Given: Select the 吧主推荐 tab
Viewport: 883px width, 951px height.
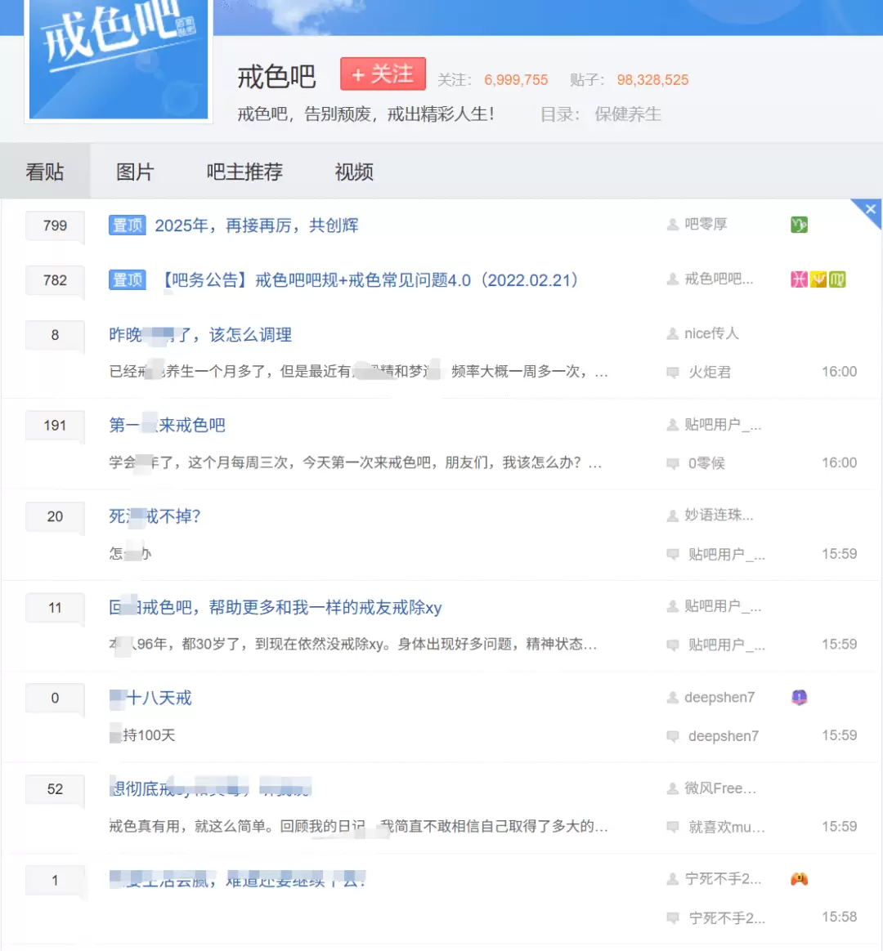Looking at the screenshot, I should [243, 172].
